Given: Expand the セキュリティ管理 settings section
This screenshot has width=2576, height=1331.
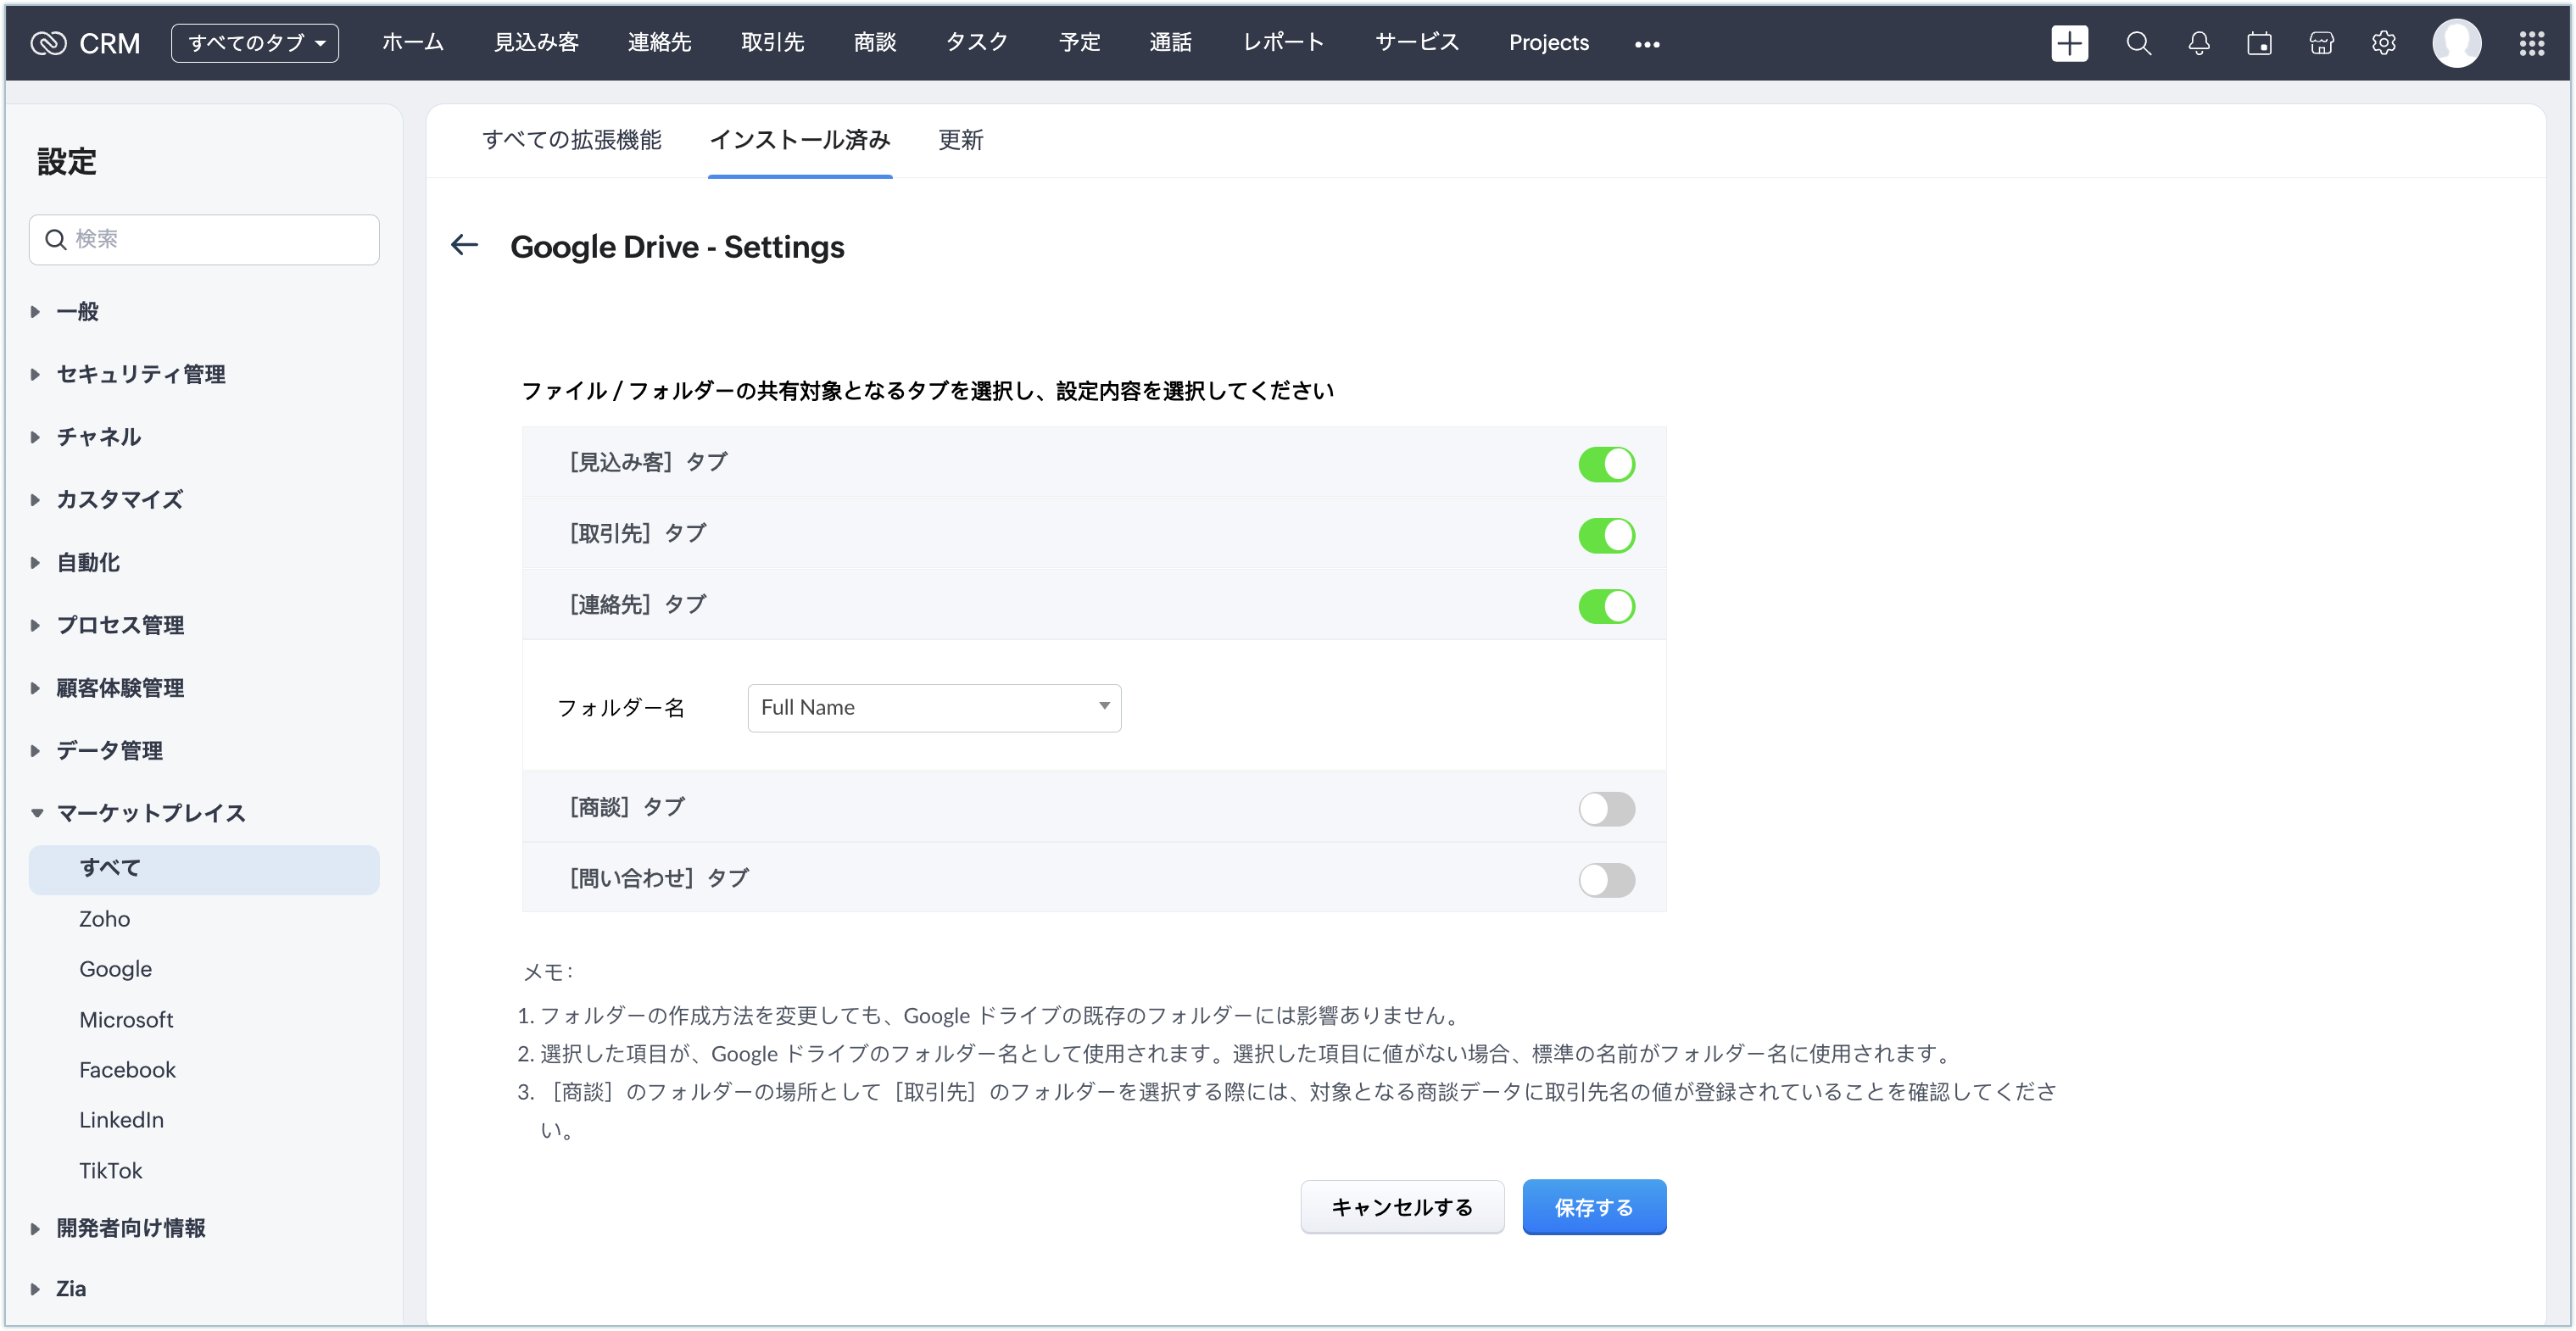Looking at the screenshot, I should [x=140, y=374].
